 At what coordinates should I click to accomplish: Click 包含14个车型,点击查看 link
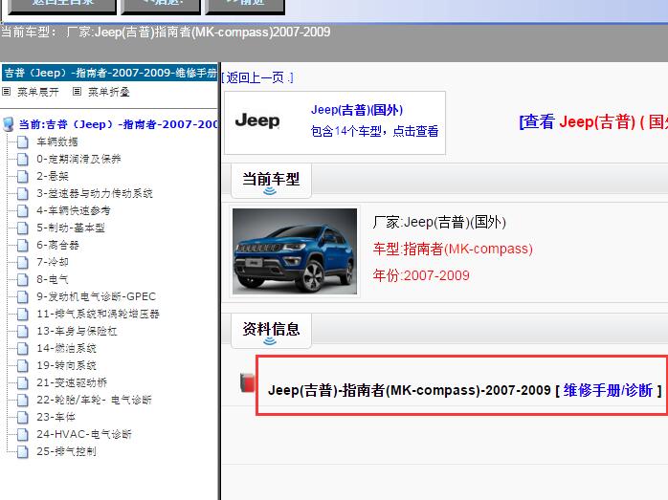(374, 131)
